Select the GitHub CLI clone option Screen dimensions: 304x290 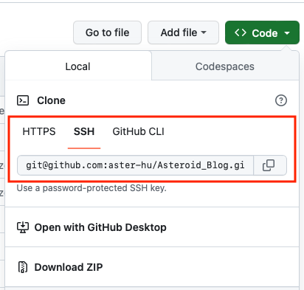tap(138, 131)
